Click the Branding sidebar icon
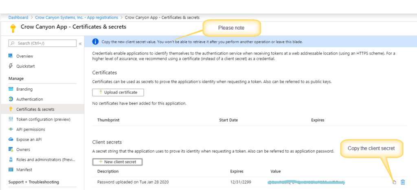Viewport: 417px width, 190px height. pyautogui.click(x=11, y=89)
